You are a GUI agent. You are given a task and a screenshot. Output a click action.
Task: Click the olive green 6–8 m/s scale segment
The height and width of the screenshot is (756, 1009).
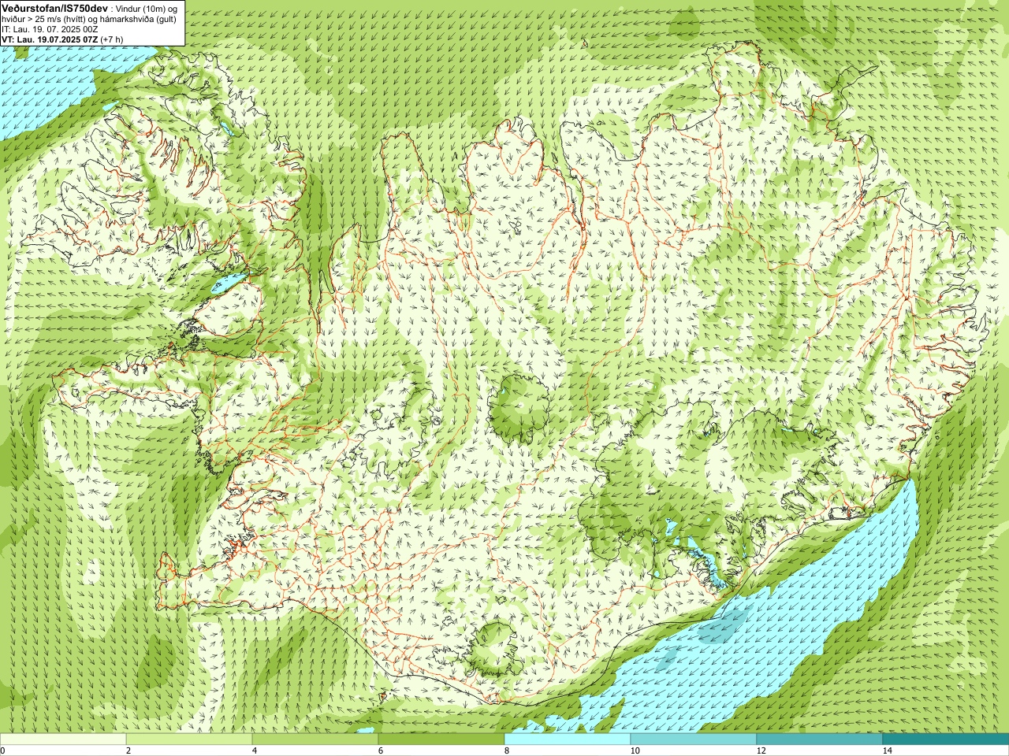tap(441, 739)
